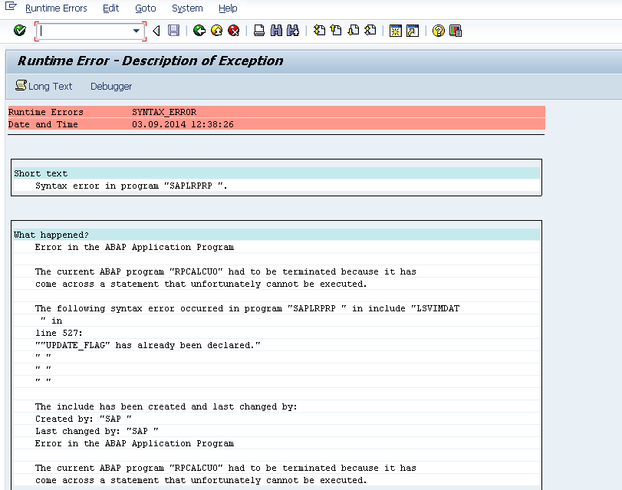Collapse the command field with the arrow
Image resolution: width=622 pixels, height=490 pixels.
tap(156, 31)
